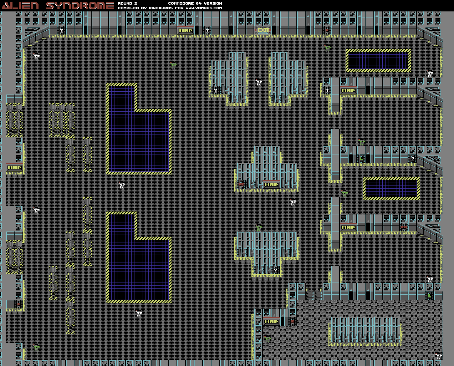Select the red B pickup beside the bottom MAP sign
The width and height of the screenshot is (454, 366).
293,321
